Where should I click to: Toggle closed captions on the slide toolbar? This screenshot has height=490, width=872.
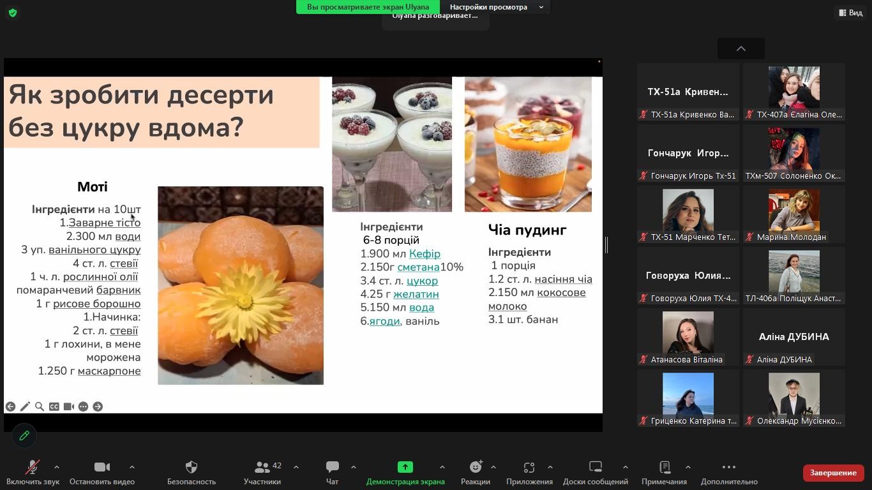(54, 406)
